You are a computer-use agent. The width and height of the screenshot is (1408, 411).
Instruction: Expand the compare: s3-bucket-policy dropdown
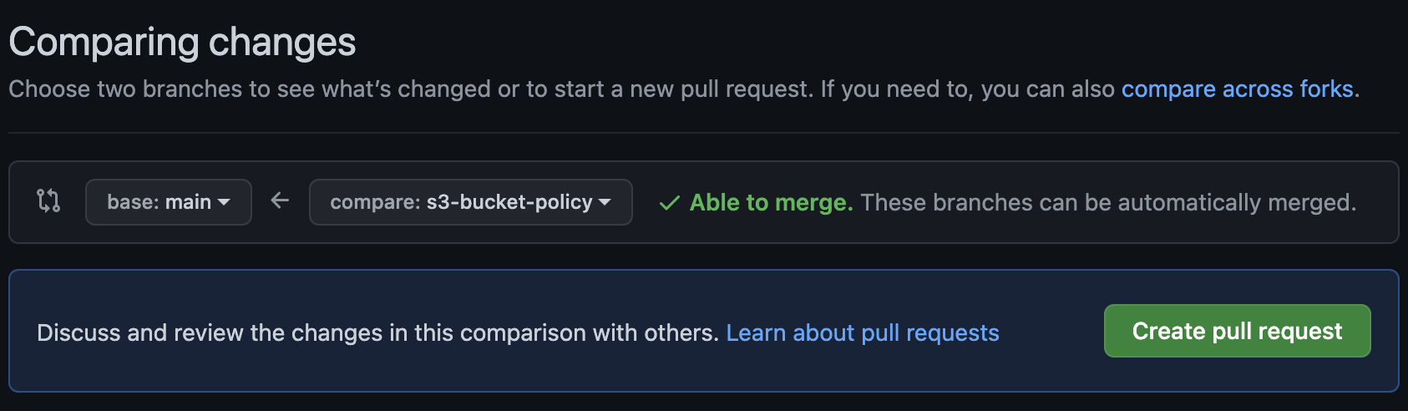pyautogui.click(x=470, y=202)
